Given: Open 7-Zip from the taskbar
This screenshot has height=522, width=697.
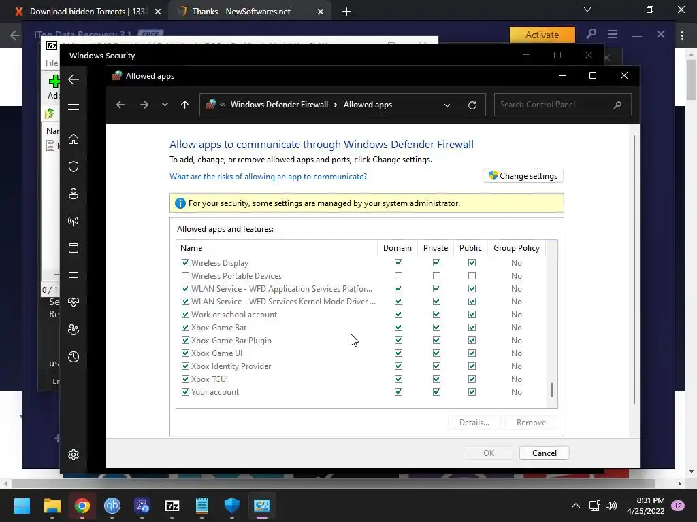Looking at the screenshot, I should pos(172,506).
